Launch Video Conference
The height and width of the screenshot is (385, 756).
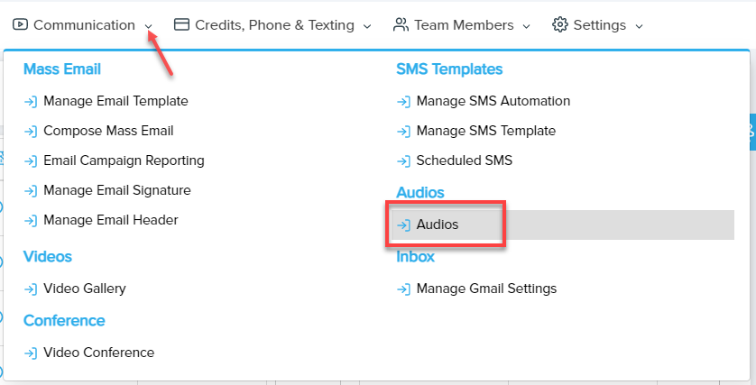point(98,353)
